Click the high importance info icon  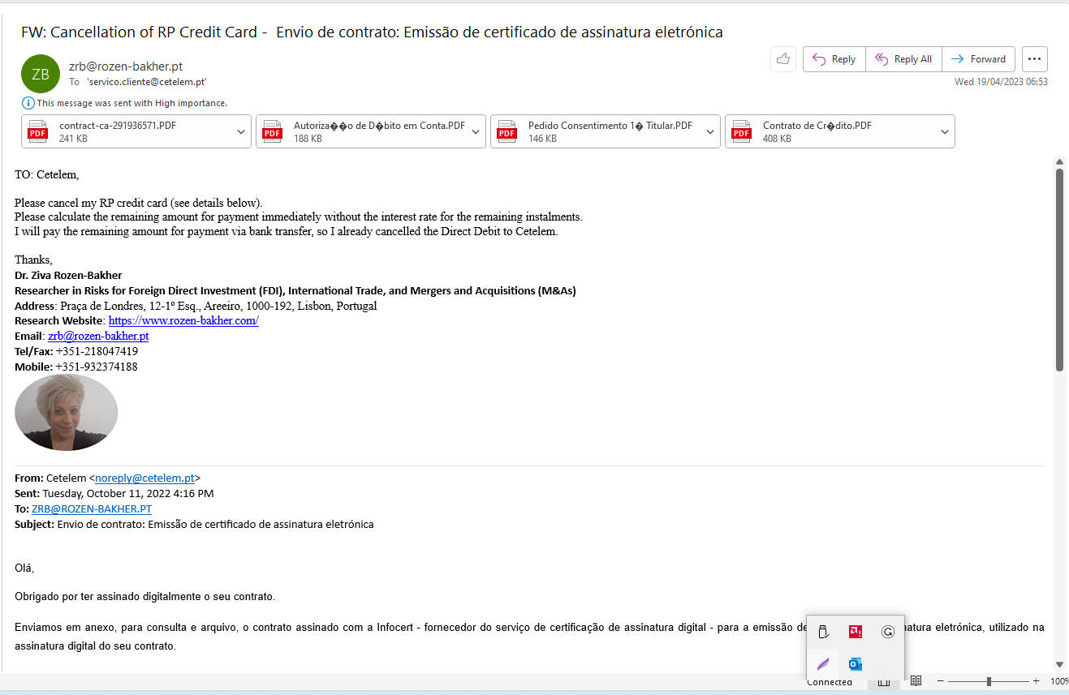(28, 103)
